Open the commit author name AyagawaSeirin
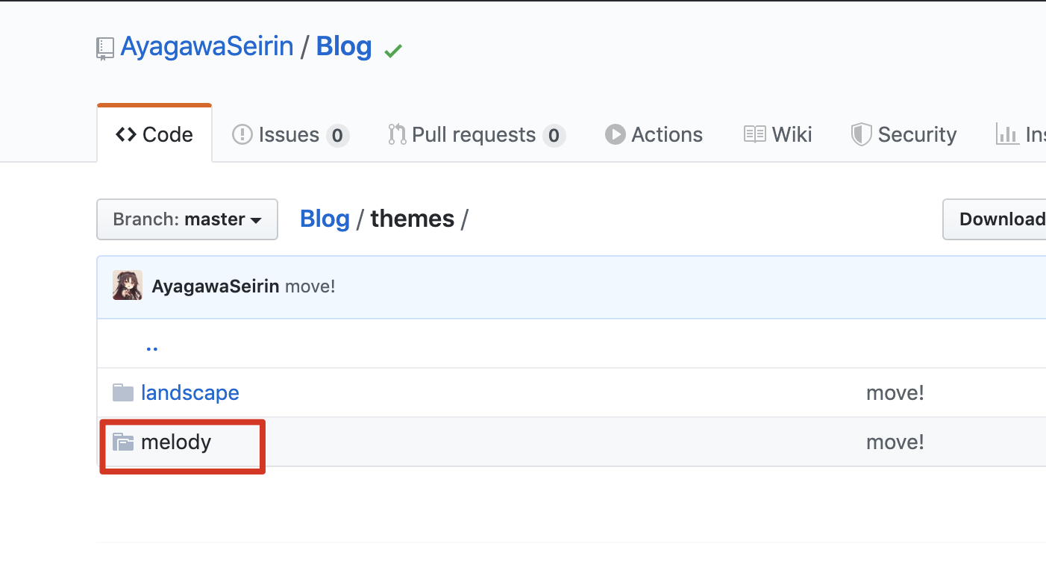 click(x=216, y=286)
